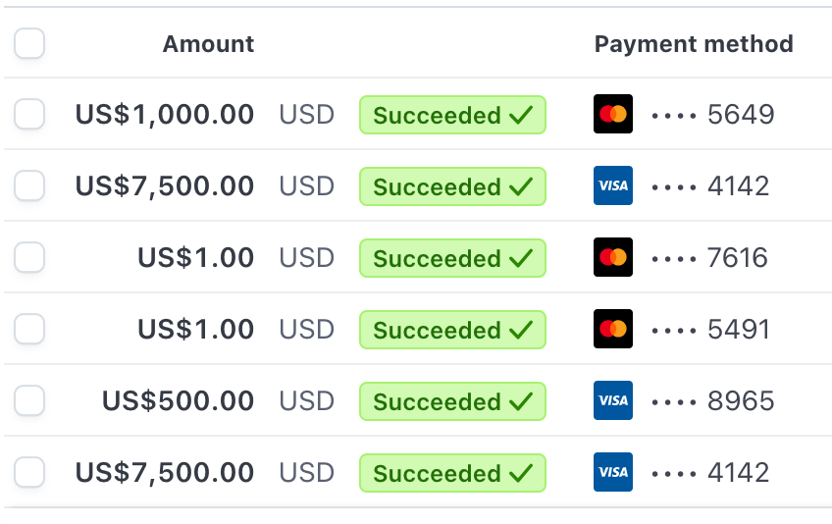This screenshot has width=832, height=524.
Task: Check the box for the US$500.00 payment
Action: (29, 400)
